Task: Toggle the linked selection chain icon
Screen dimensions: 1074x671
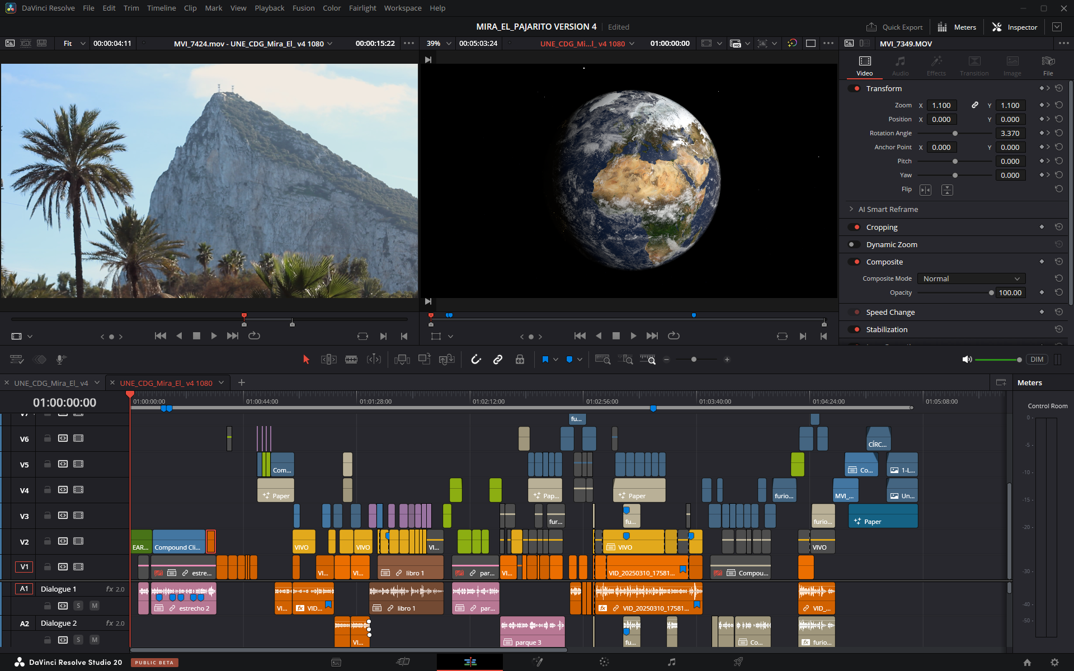Action: (497, 360)
